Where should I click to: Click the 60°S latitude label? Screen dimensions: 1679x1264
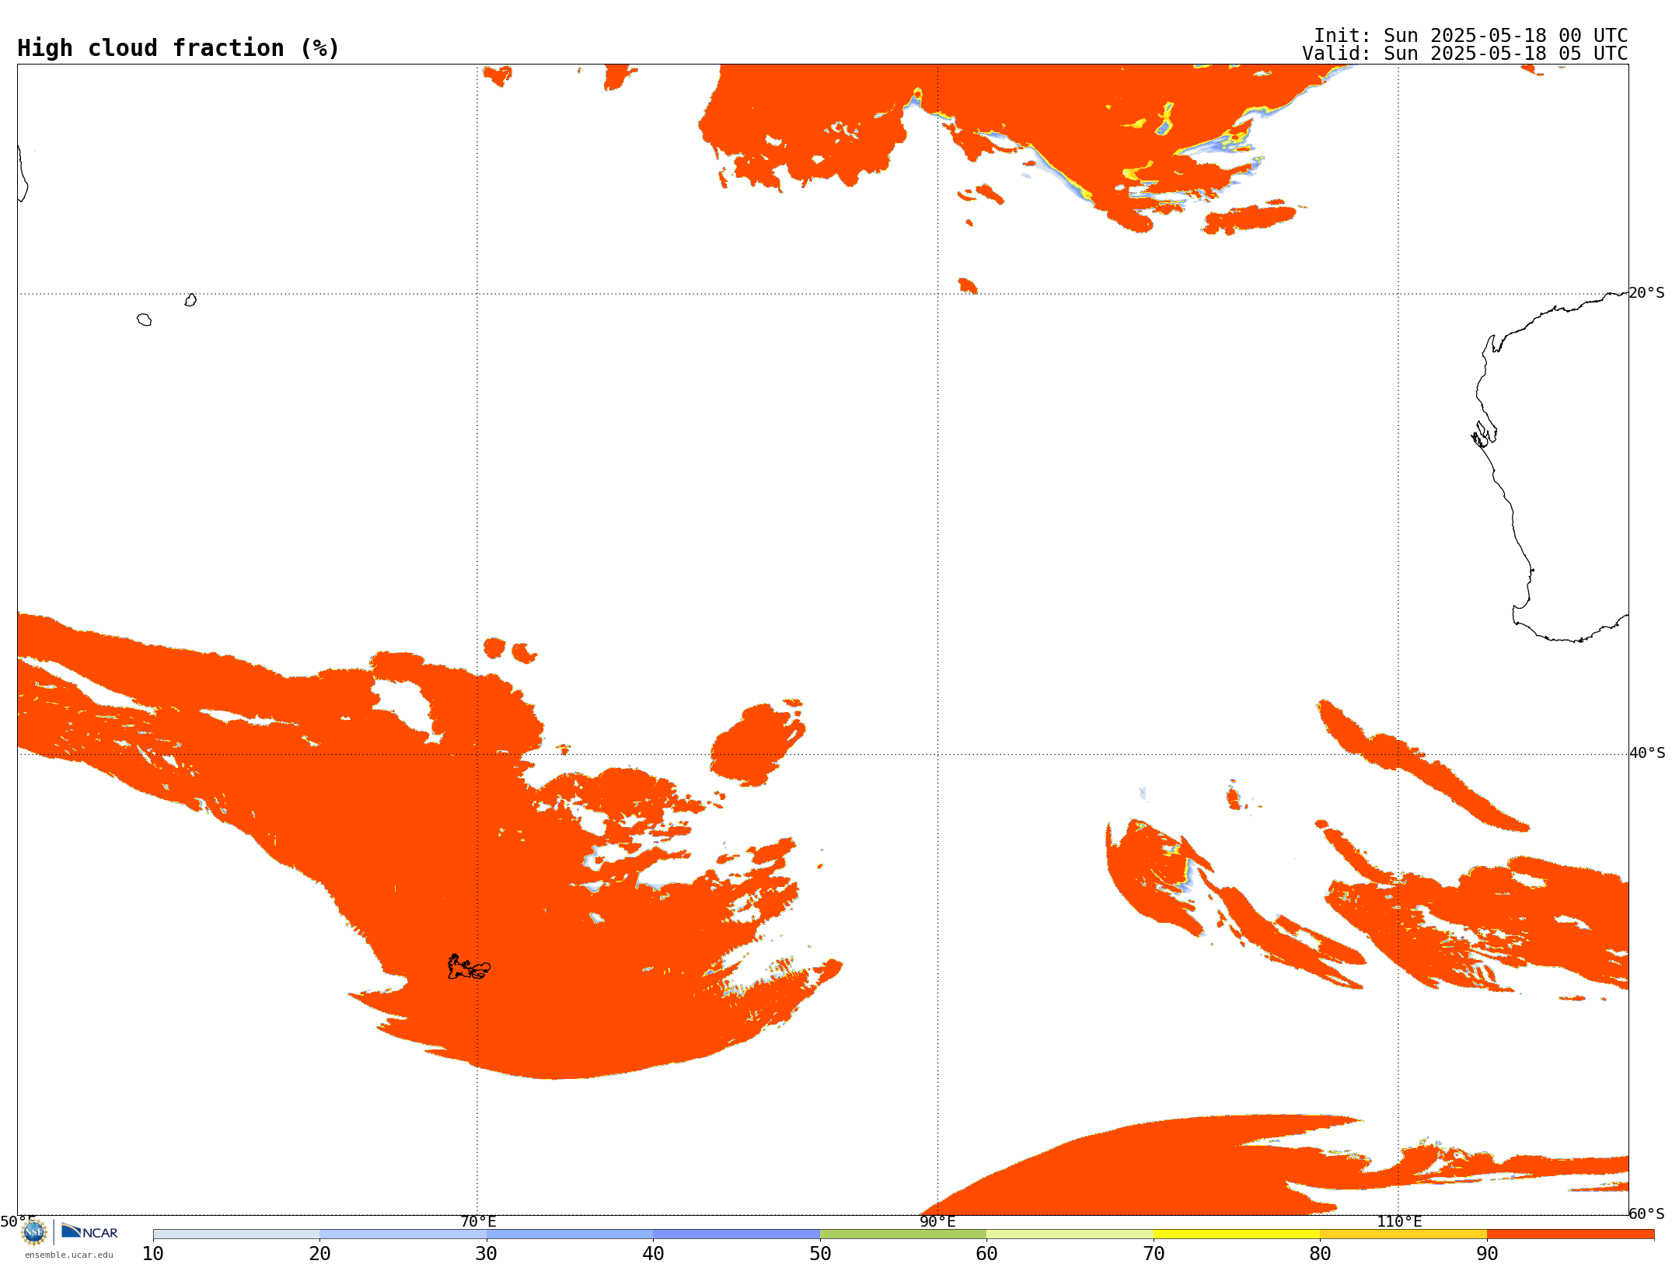click(1646, 1213)
